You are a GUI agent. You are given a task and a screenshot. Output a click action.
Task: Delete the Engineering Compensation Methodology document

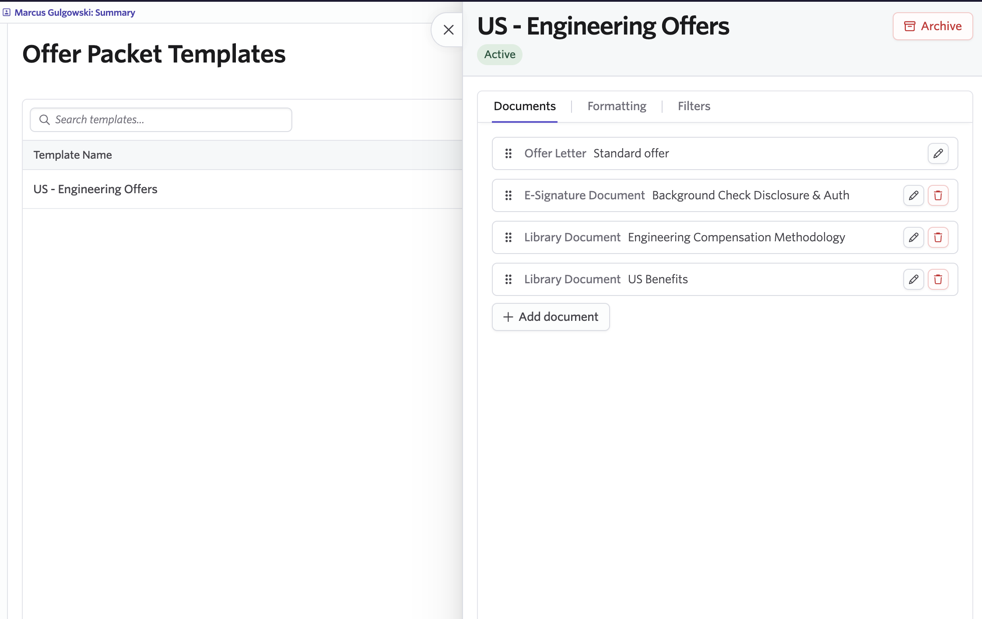938,237
